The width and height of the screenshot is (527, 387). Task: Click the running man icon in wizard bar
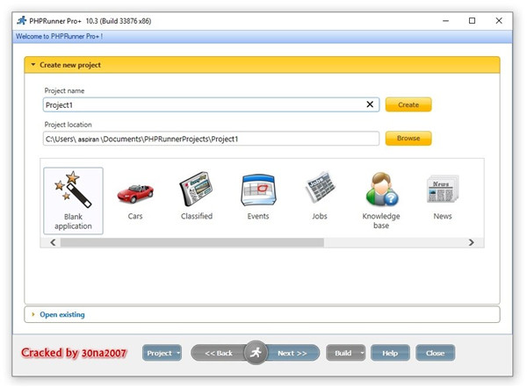pos(256,352)
